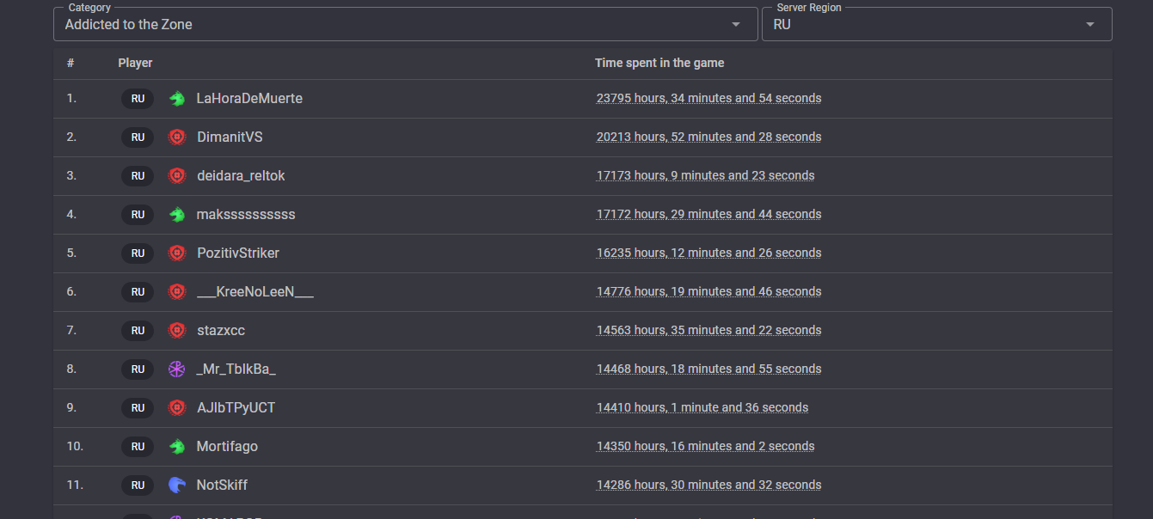Click the RU badge on PozitivStriker's row
Viewport: 1153px width, 519px height.
pos(138,253)
